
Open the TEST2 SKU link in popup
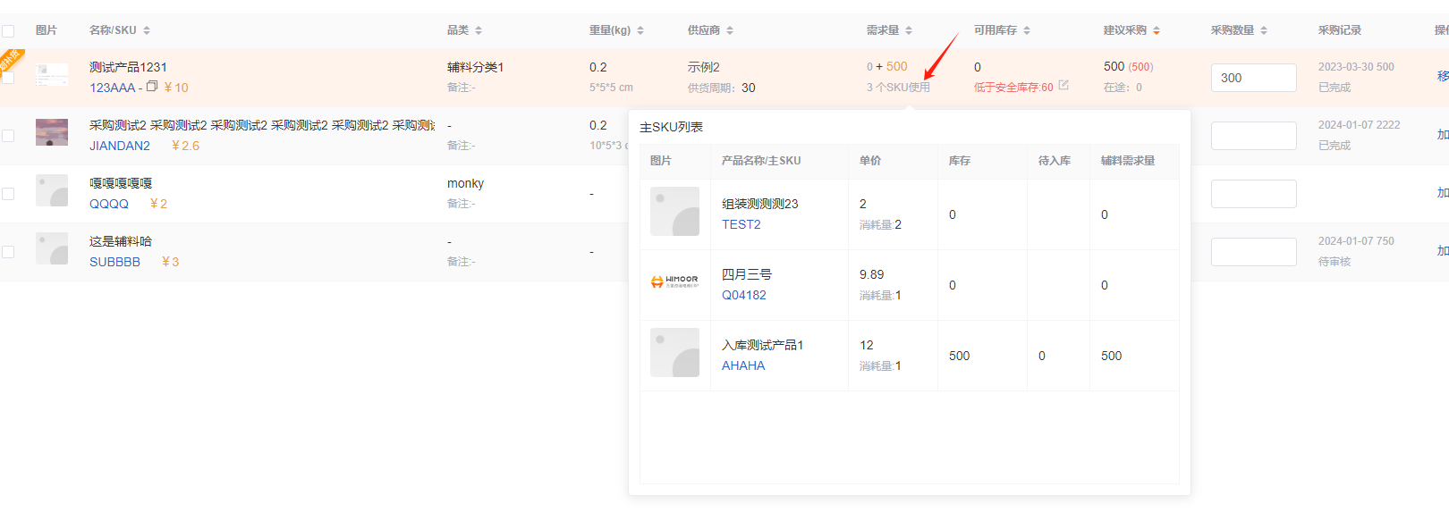(x=741, y=224)
